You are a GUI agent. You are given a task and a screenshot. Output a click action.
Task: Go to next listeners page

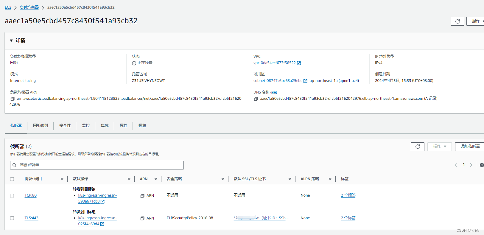[471, 165]
